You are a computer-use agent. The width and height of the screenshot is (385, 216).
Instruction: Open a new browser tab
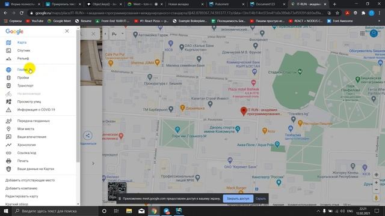click(334, 4)
